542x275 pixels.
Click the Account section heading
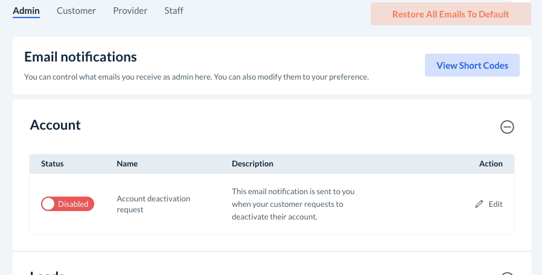pos(56,125)
